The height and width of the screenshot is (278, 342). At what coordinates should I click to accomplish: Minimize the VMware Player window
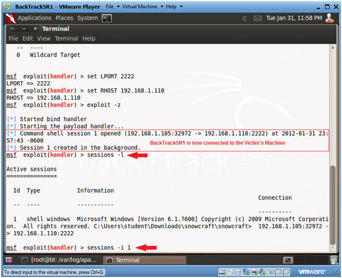[318, 7]
